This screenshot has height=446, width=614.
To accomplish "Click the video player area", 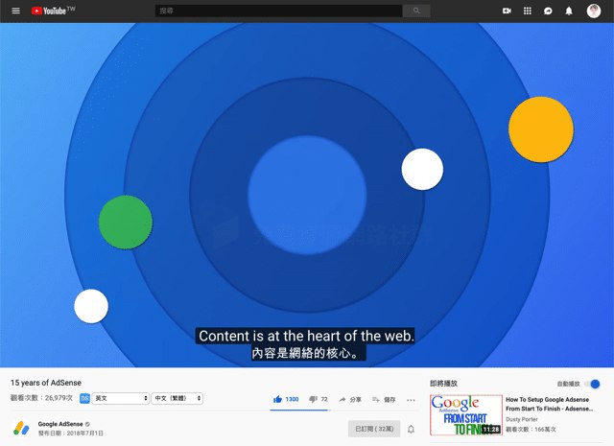I will click(x=307, y=195).
